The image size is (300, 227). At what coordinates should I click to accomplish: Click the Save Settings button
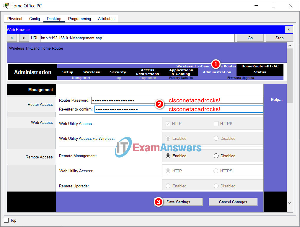[178, 202]
